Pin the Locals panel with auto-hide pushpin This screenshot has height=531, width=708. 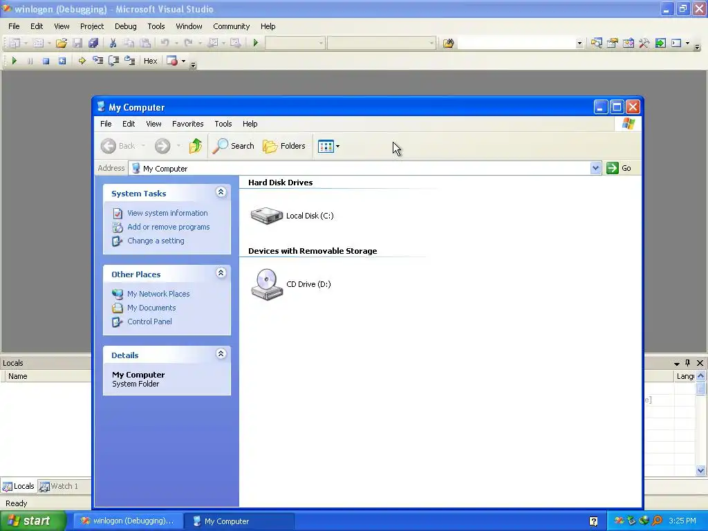click(688, 363)
